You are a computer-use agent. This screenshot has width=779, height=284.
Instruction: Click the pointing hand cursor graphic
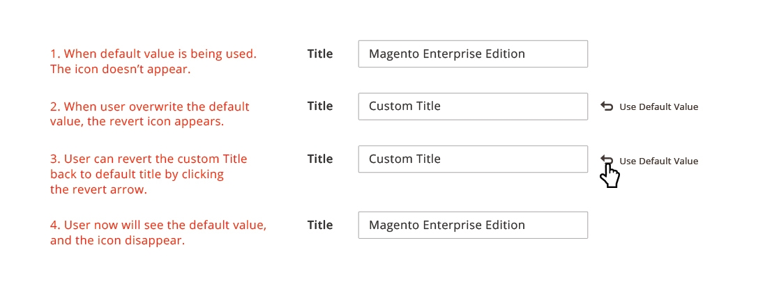[x=611, y=175]
